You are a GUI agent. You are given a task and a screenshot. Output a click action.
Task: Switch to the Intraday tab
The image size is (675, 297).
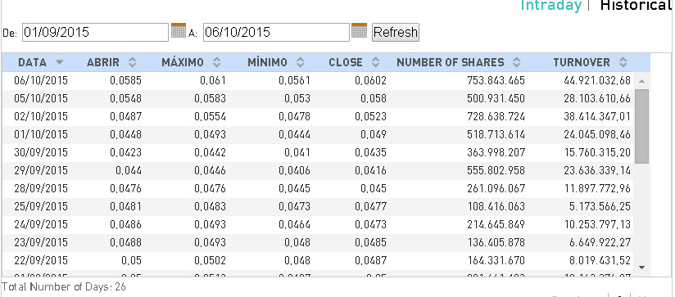(x=551, y=6)
